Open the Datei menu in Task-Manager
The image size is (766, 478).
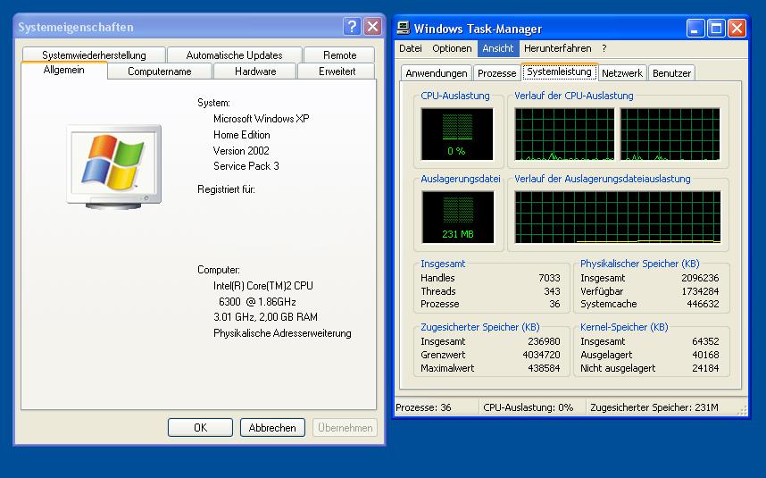tap(411, 48)
